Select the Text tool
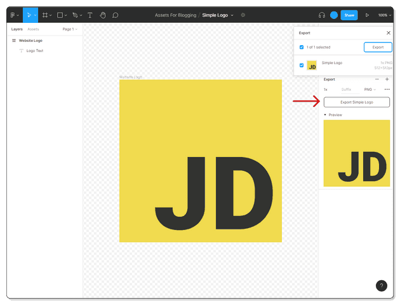This screenshot has height=305, width=400. point(90,15)
